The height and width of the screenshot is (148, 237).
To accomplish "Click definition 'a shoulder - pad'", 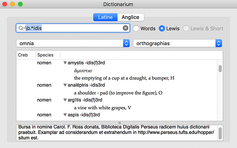I will pos(118,93).
